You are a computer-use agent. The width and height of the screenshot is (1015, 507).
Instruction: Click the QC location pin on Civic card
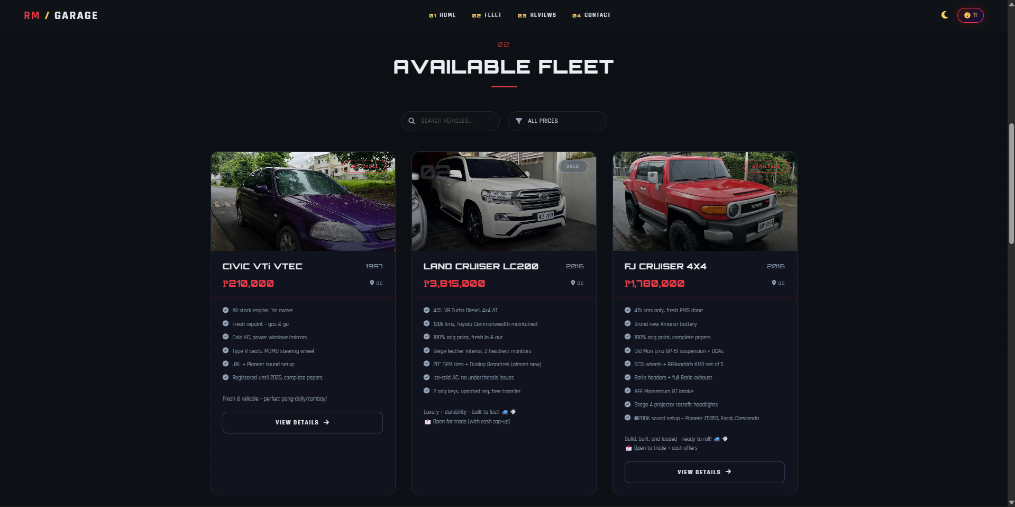click(x=373, y=283)
